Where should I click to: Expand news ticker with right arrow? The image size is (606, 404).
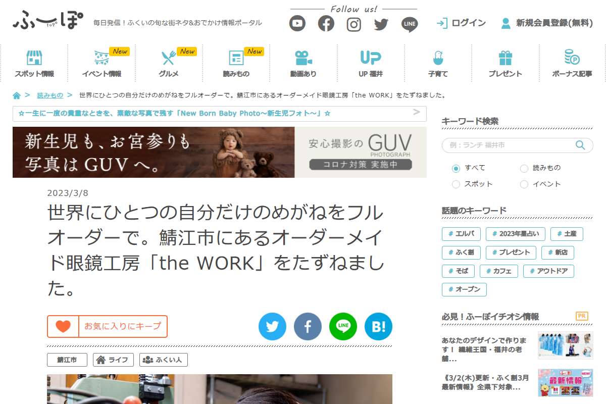coord(417,112)
